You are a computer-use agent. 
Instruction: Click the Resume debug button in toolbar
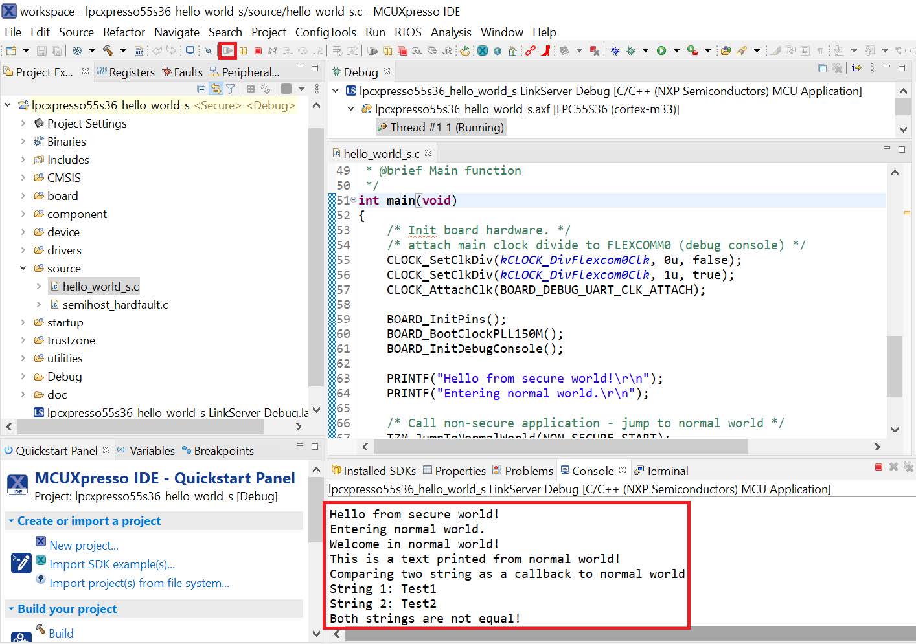pyautogui.click(x=227, y=50)
